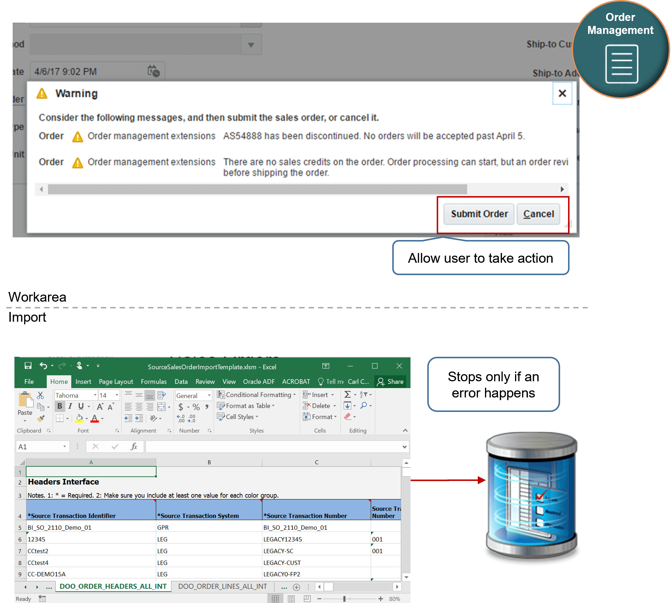The image size is (672, 603).
Task: Click the AutoSum icon
Action: click(x=347, y=395)
